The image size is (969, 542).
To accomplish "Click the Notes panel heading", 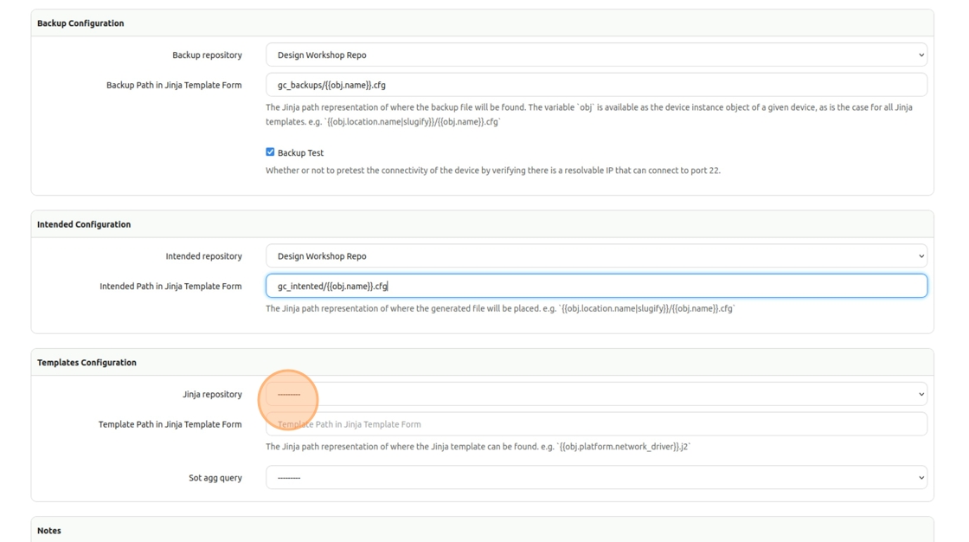I will pyautogui.click(x=49, y=530).
